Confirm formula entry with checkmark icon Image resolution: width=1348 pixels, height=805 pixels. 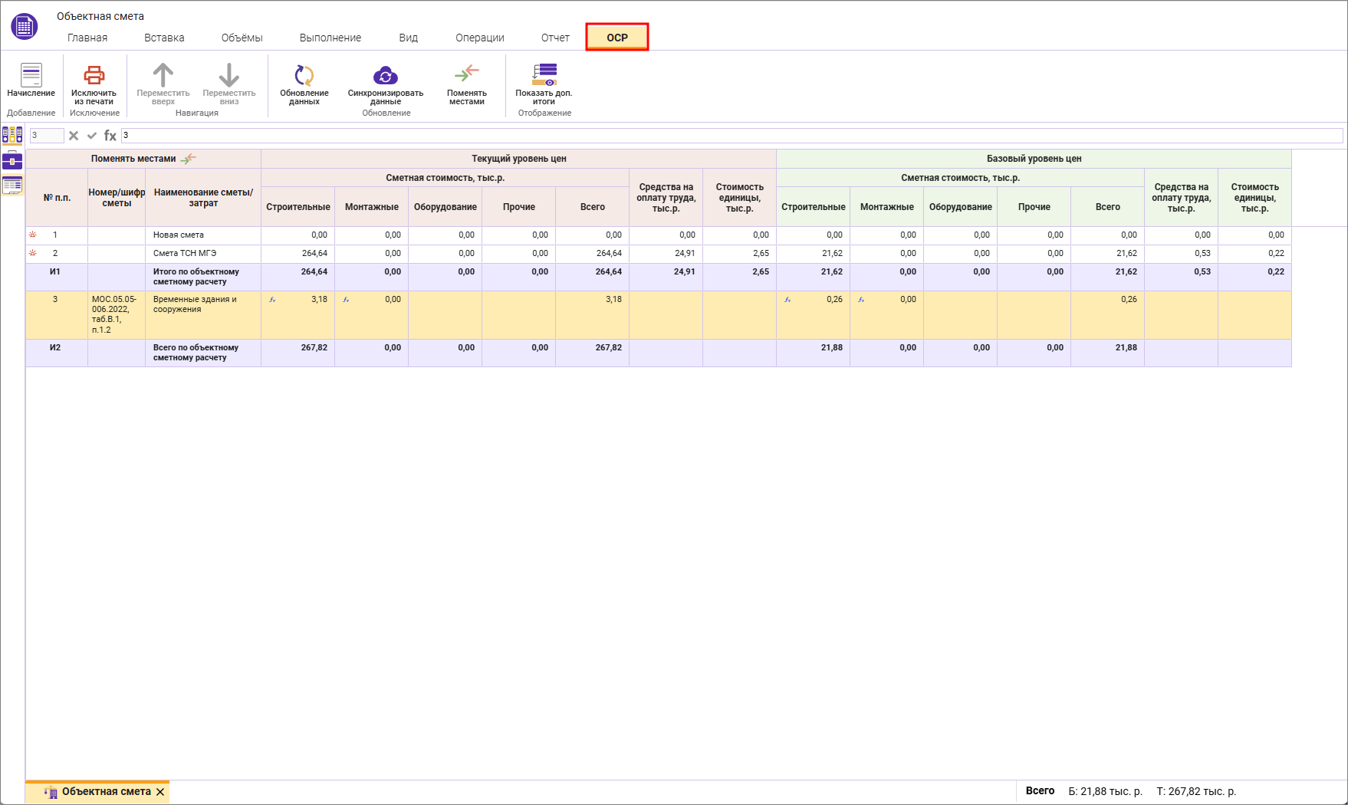pyautogui.click(x=92, y=136)
